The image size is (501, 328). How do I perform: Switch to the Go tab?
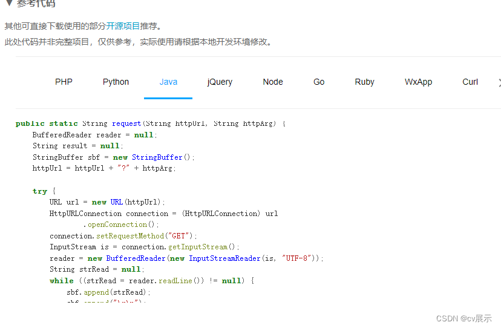319,82
